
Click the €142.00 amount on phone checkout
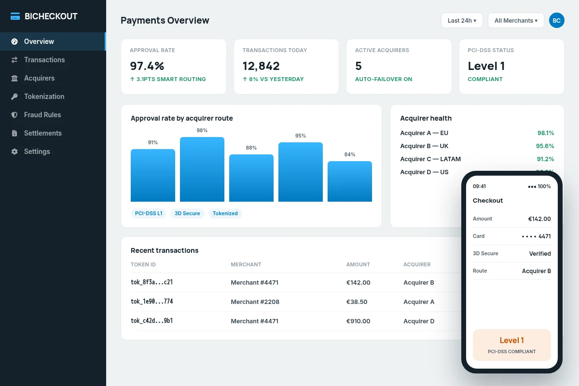(x=539, y=219)
